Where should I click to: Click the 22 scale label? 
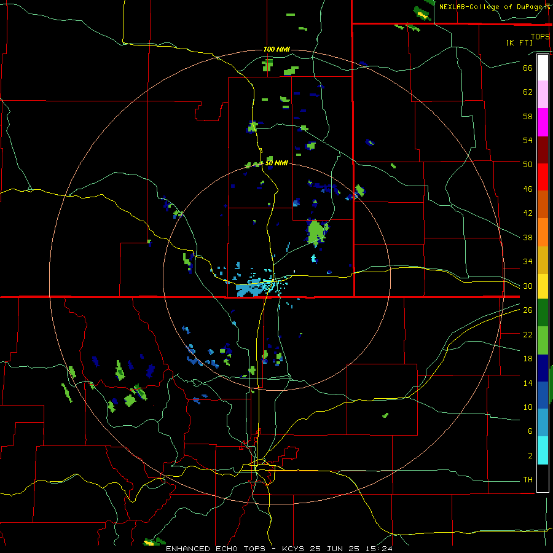tap(528, 334)
